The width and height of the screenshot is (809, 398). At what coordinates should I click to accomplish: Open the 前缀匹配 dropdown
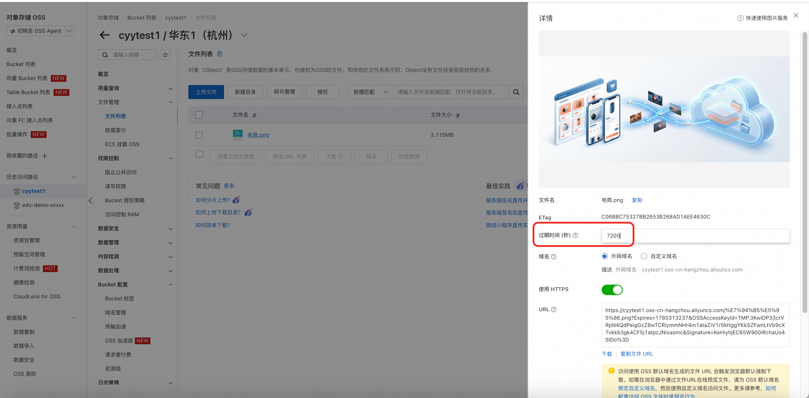click(370, 92)
